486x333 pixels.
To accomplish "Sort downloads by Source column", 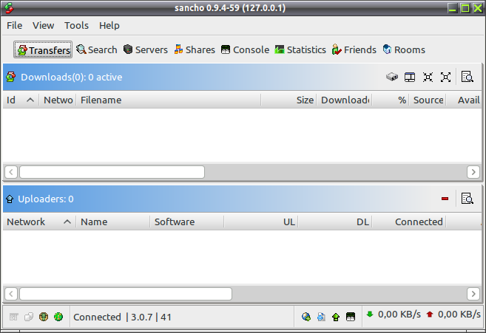I will (428, 100).
